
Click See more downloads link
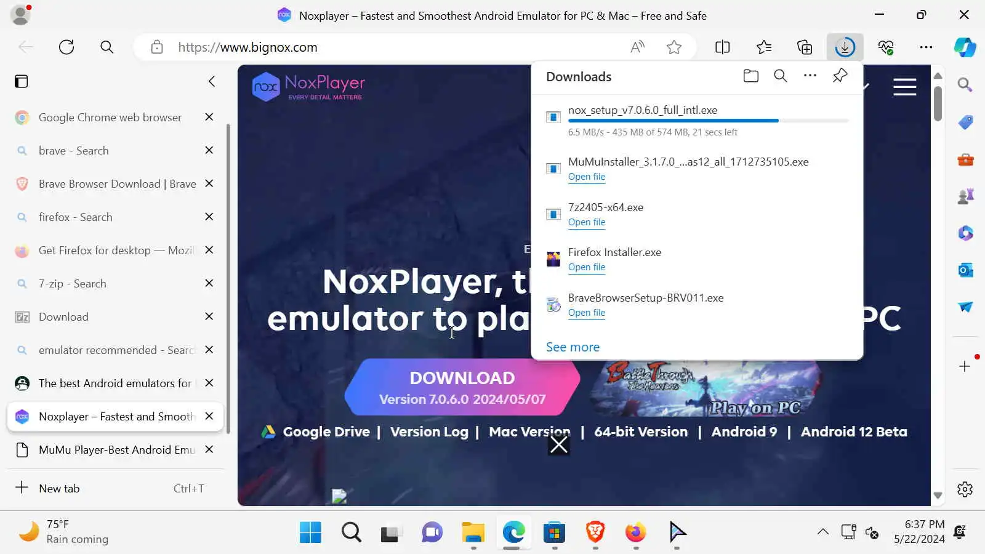[573, 347]
